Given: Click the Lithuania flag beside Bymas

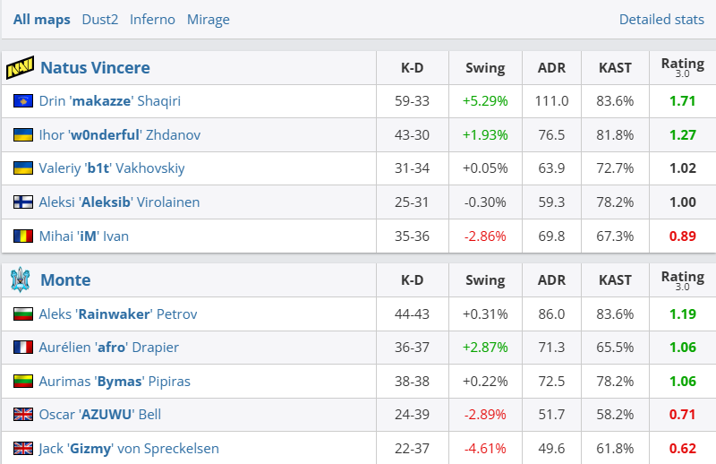Looking at the screenshot, I should (22, 382).
